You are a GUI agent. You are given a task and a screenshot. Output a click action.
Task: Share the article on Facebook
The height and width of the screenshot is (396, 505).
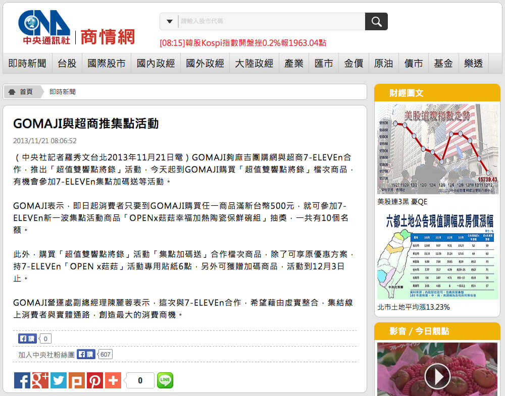(x=22, y=380)
